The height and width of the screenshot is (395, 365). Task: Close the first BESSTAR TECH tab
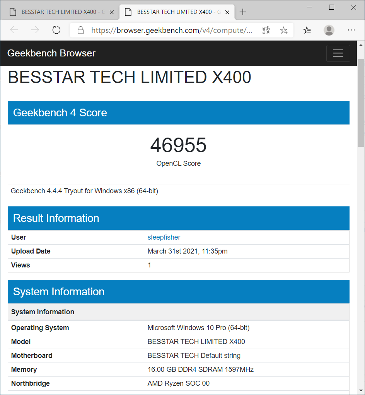click(x=112, y=12)
